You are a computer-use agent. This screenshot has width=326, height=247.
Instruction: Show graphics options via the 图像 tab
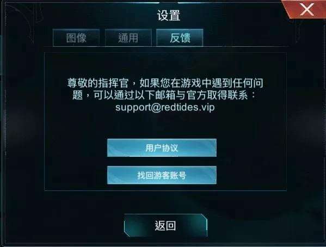pos(76,38)
